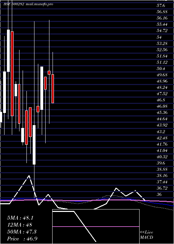This screenshot has height=244, width=174.
Task: Click the 12MA : 48 readout
Action: click(x=19, y=225)
